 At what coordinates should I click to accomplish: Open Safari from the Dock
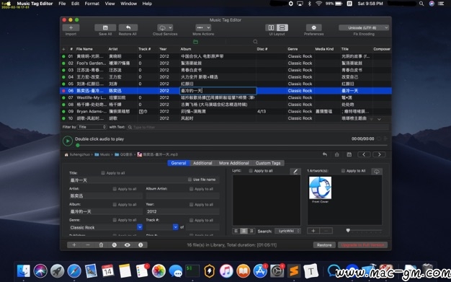click(74, 271)
